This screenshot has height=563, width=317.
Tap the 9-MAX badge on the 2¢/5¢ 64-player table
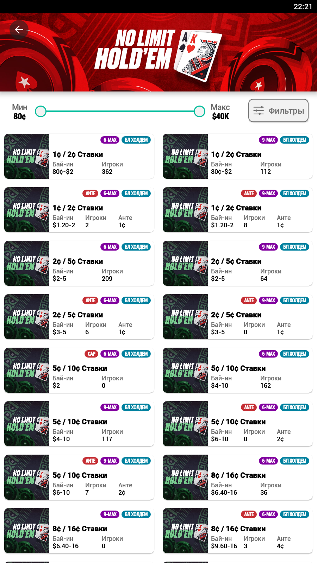[268, 247]
